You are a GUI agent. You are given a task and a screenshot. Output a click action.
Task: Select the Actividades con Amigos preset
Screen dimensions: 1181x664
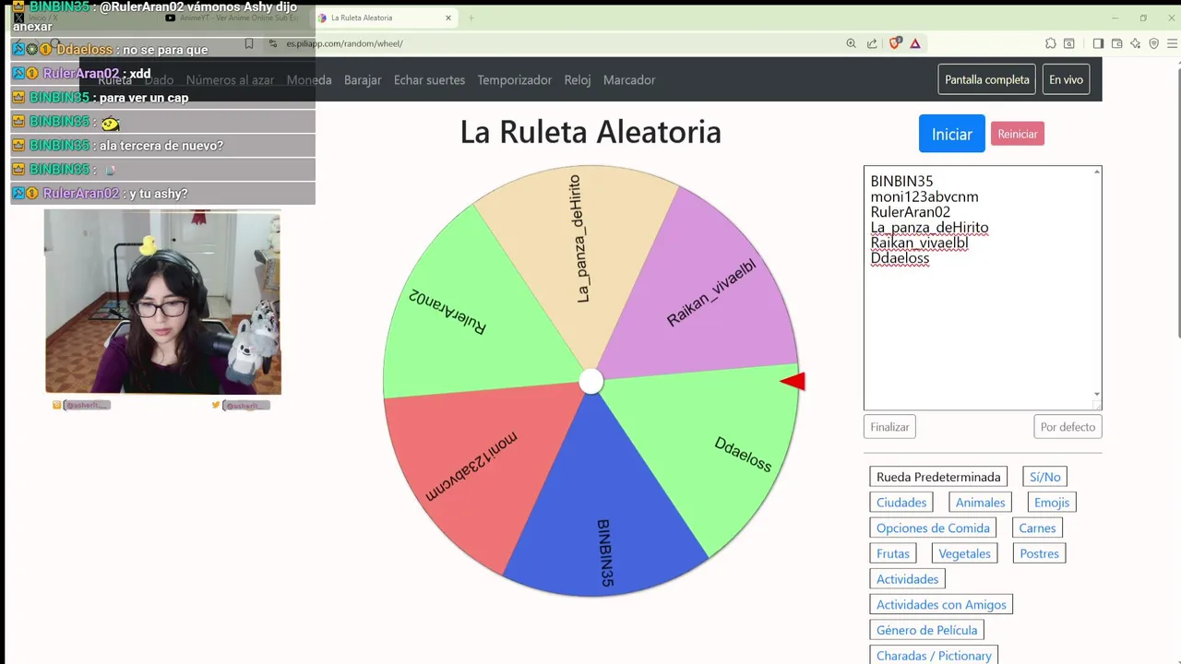[941, 605]
